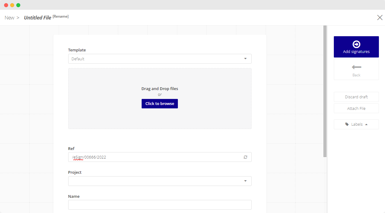Click the Rename link
The image size is (385, 213).
point(61,16)
